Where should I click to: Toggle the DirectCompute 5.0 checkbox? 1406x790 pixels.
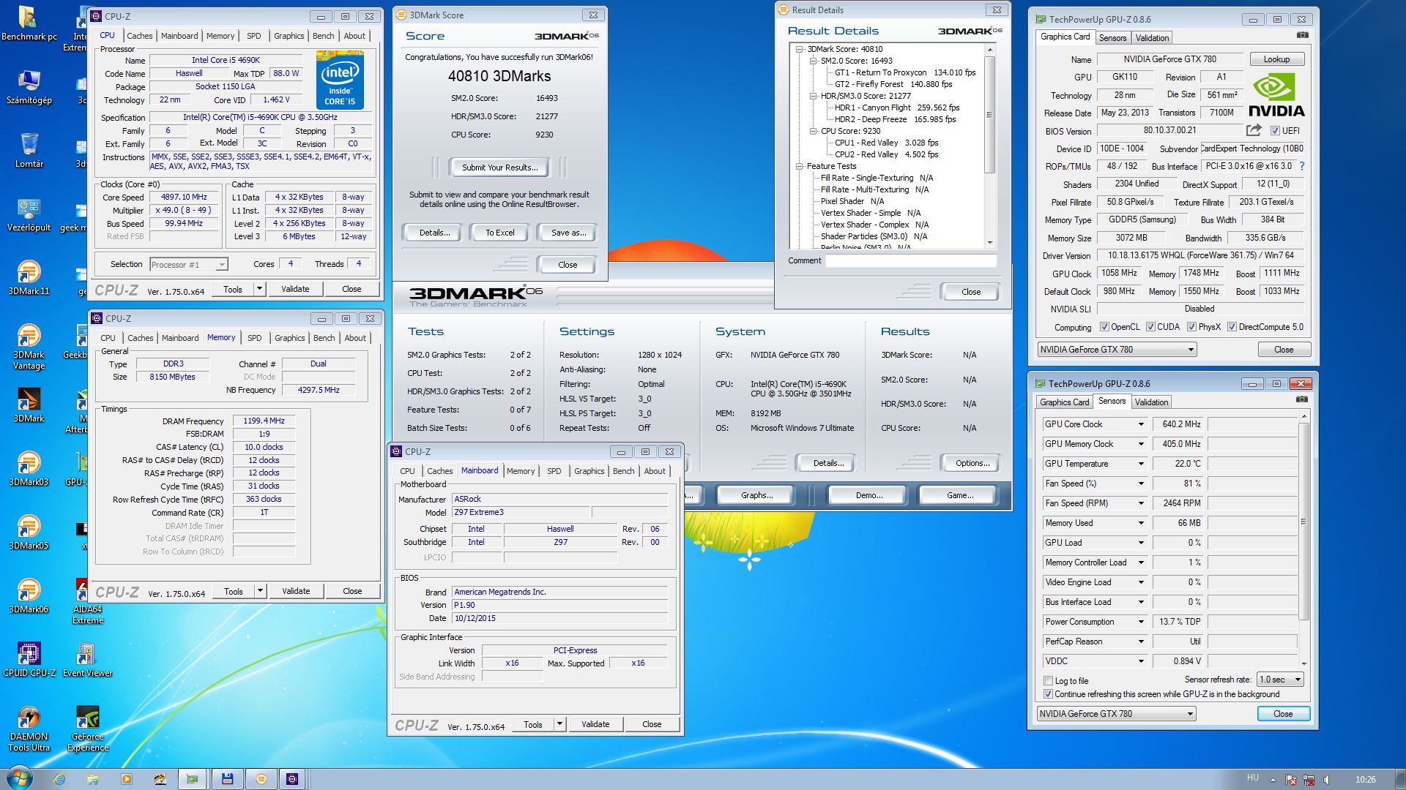click(1232, 327)
